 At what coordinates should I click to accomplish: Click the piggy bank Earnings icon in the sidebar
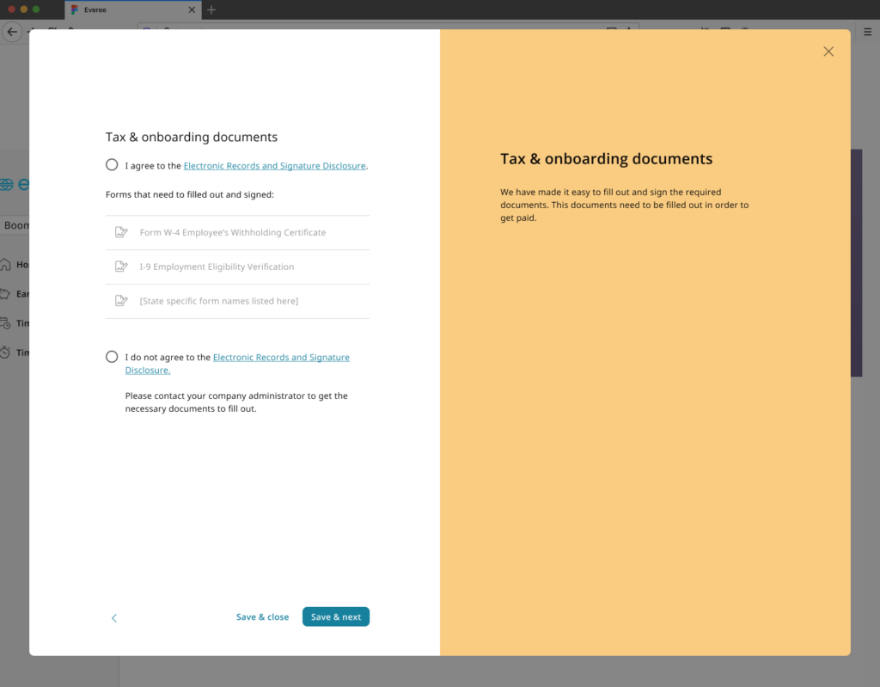pyautogui.click(x=5, y=294)
